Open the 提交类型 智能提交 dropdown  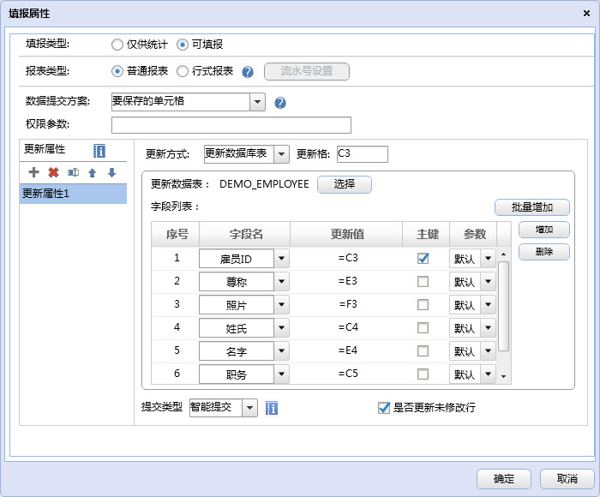pyautogui.click(x=249, y=408)
